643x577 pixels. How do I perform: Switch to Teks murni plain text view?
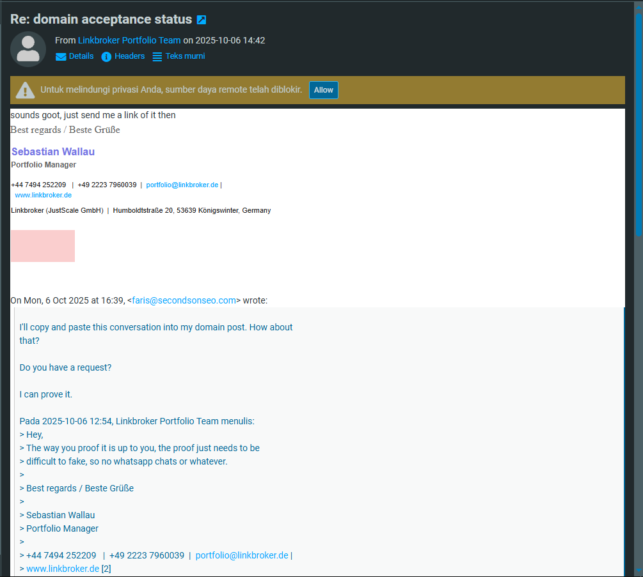(x=185, y=56)
